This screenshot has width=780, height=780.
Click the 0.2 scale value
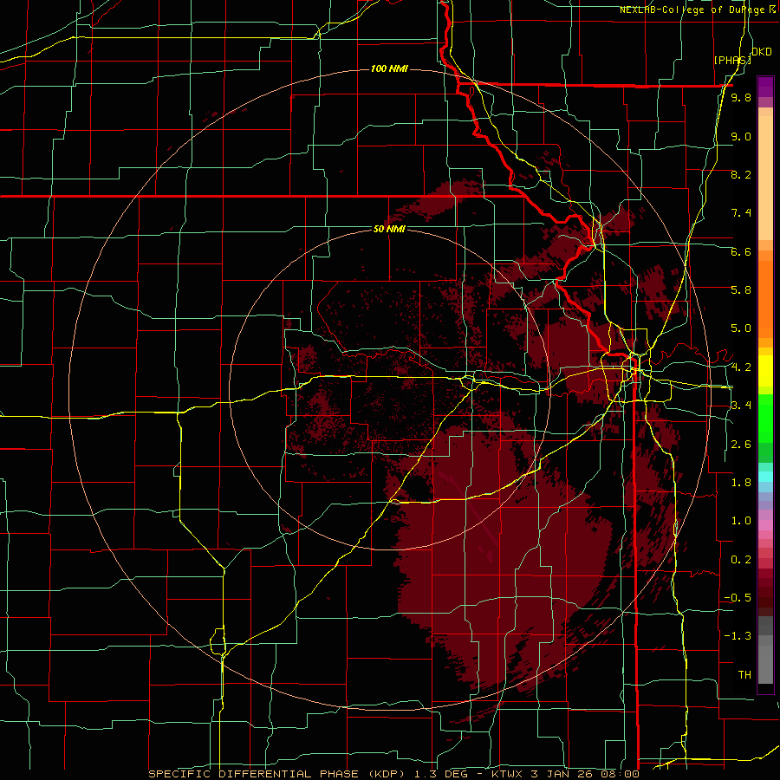[741, 560]
